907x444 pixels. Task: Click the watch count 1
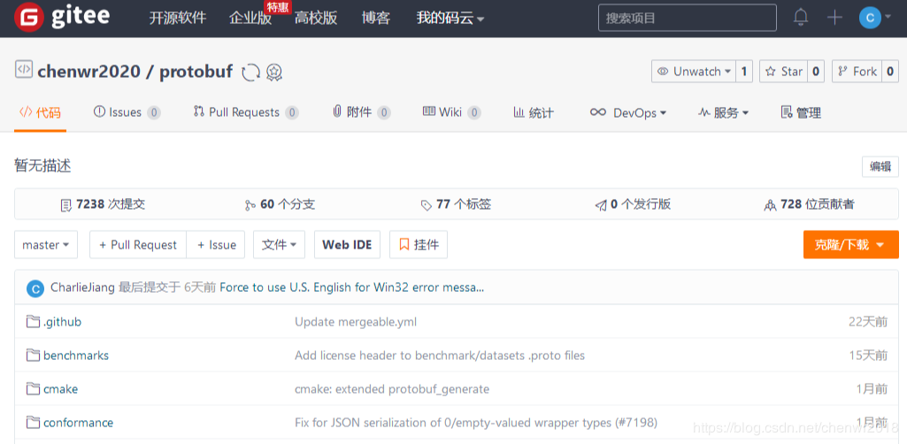click(x=744, y=72)
